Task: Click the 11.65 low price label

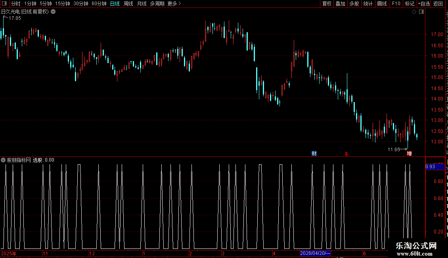Action: coord(394,150)
